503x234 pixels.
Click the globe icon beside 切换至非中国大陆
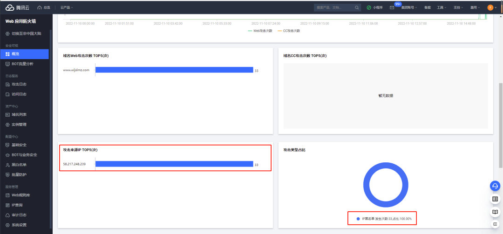click(x=8, y=33)
